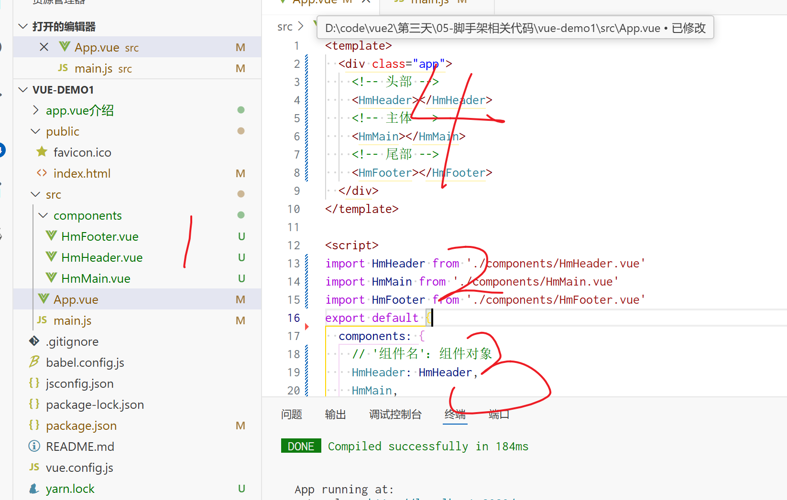The width and height of the screenshot is (787, 500).
Task: Click 'App running at:' in the terminal
Action: point(344,489)
